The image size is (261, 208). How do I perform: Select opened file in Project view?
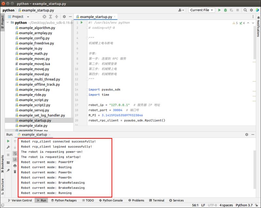coord(44,16)
